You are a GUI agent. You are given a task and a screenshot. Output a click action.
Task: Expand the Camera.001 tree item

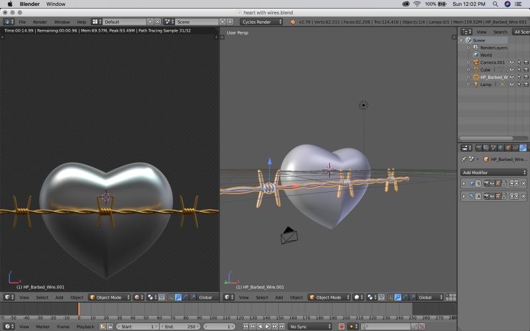(468, 62)
